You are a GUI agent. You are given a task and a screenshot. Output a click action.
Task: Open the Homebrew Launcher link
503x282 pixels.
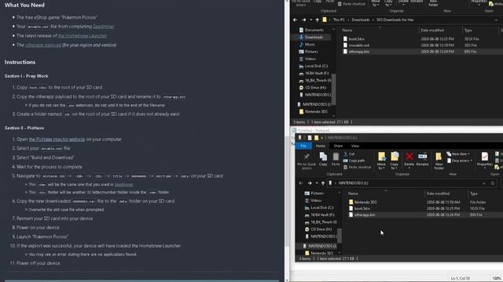coord(83,36)
